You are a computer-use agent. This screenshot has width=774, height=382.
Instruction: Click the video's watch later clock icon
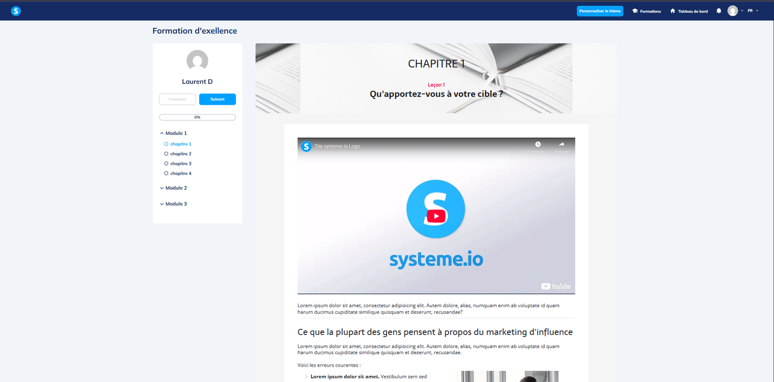point(538,145)
